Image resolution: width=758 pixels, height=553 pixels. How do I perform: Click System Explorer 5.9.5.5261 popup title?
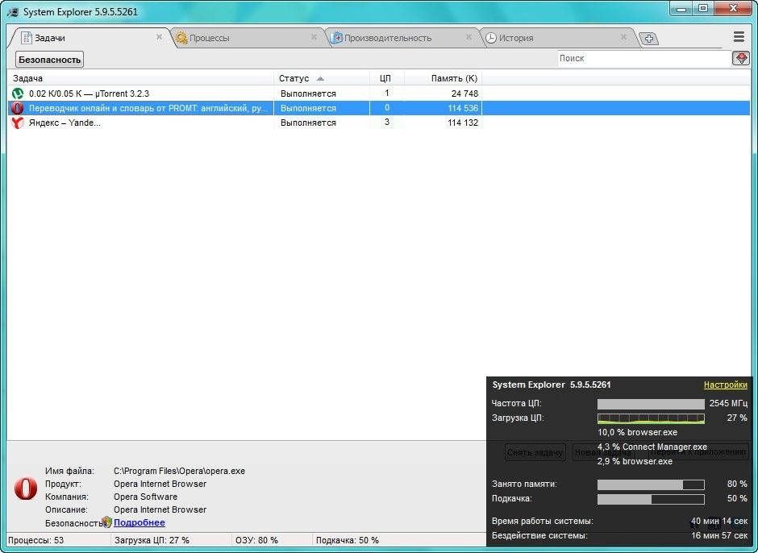[x=552, y=385]
